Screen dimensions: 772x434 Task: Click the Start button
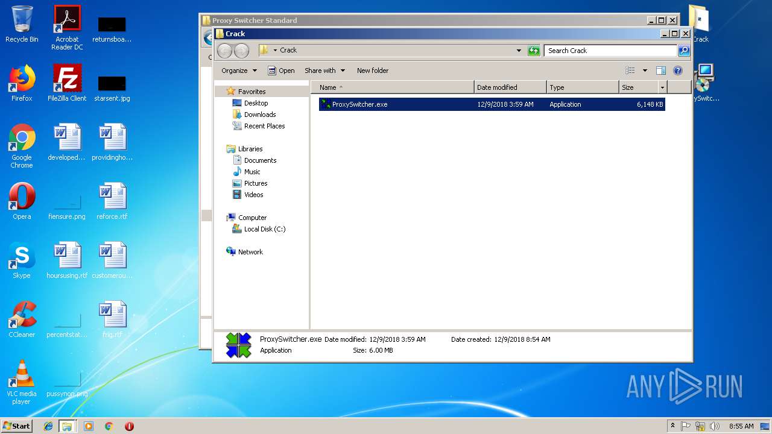point(16,426)
